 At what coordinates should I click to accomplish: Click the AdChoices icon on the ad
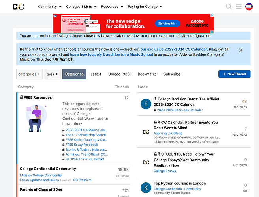point(212,15)
